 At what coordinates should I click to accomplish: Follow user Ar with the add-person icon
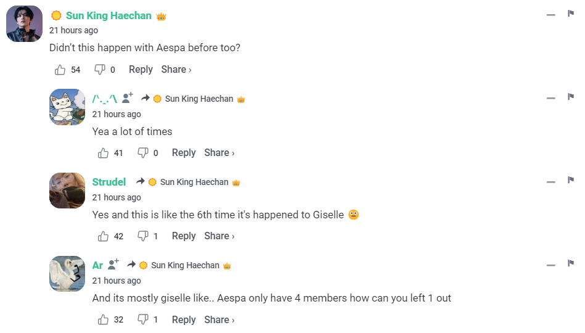point(113,265)
